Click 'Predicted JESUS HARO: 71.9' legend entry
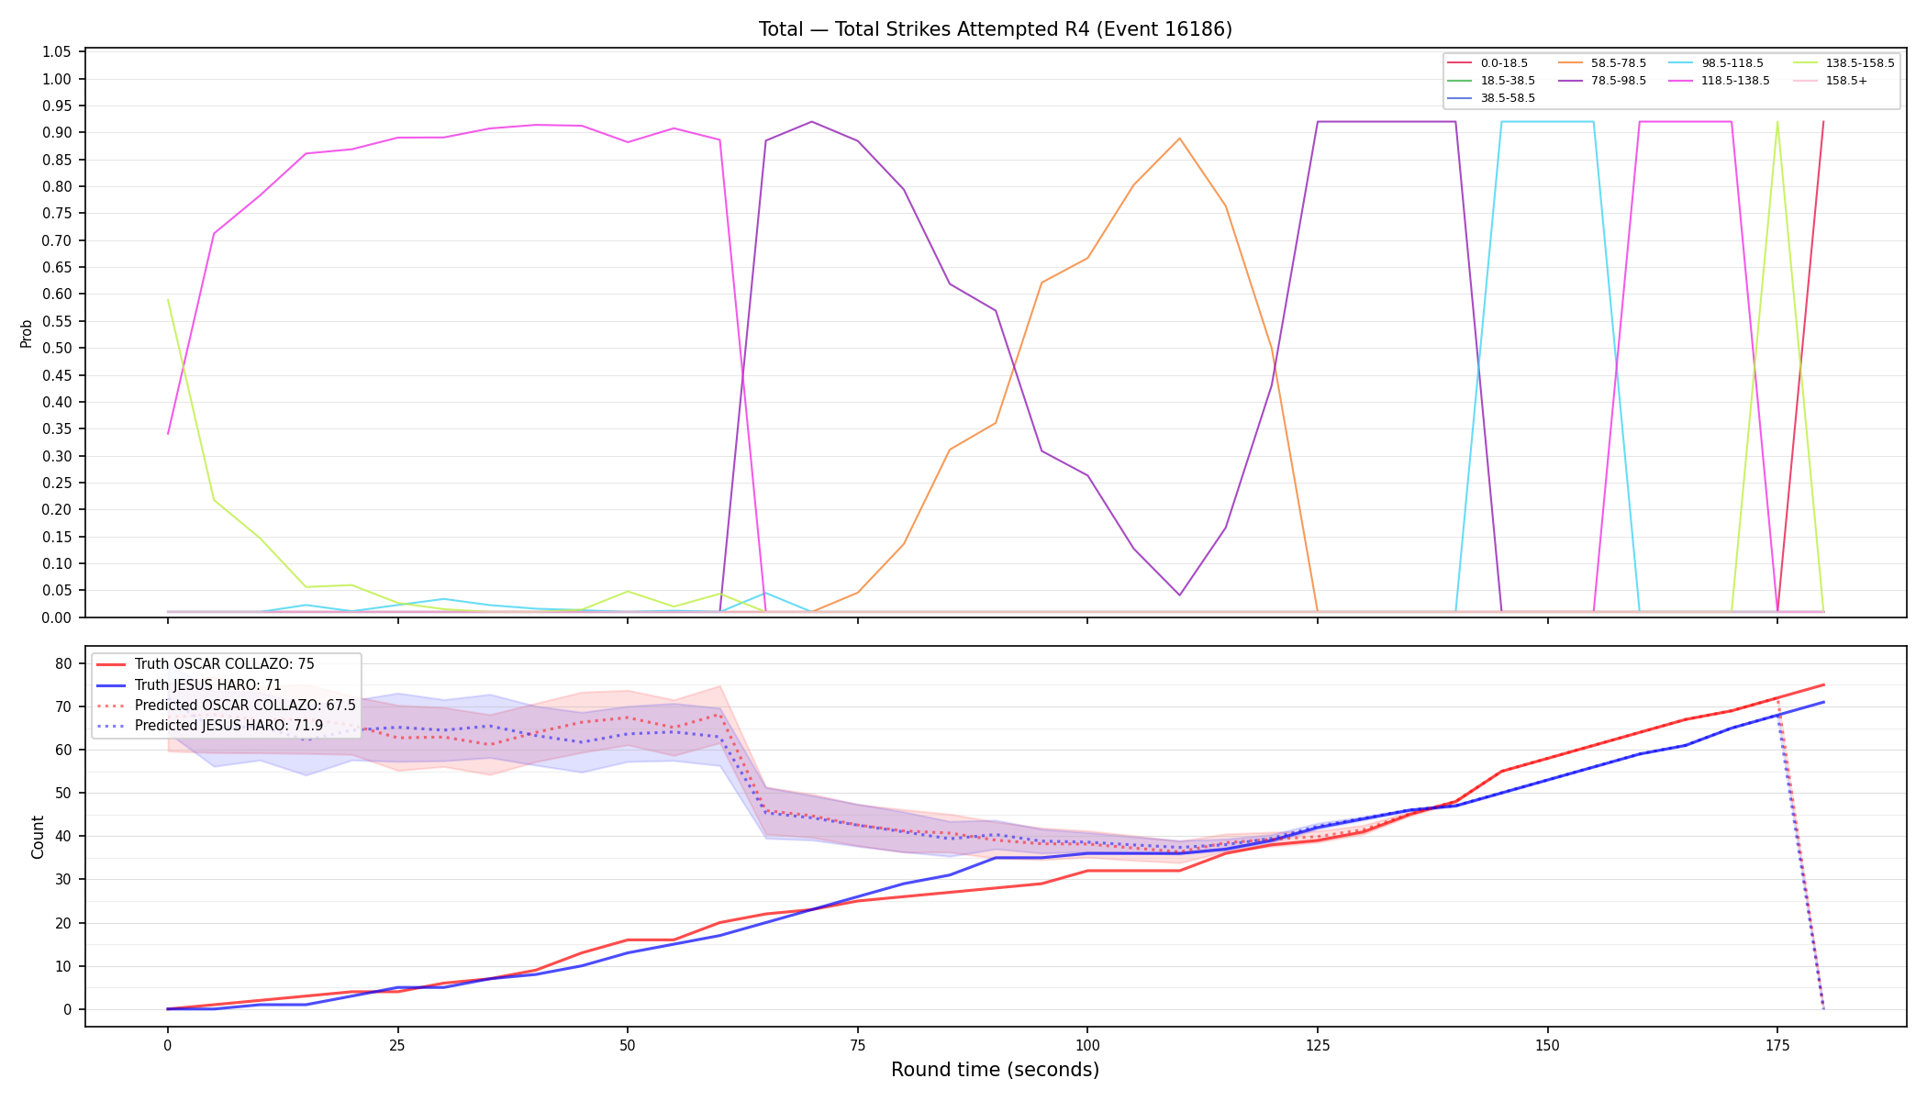The image size is (1927, 1101). pos(209,726)
